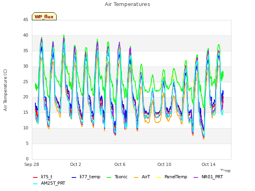Image resolution: width=255 pixels, height=191 pixels.
Task: Click the 10 y-axis tick label
Action: pyautogui.click(x=25, y=128)
